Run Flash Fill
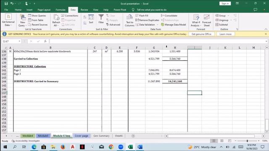Screen dimensions: 269x151 pos(142,16)
